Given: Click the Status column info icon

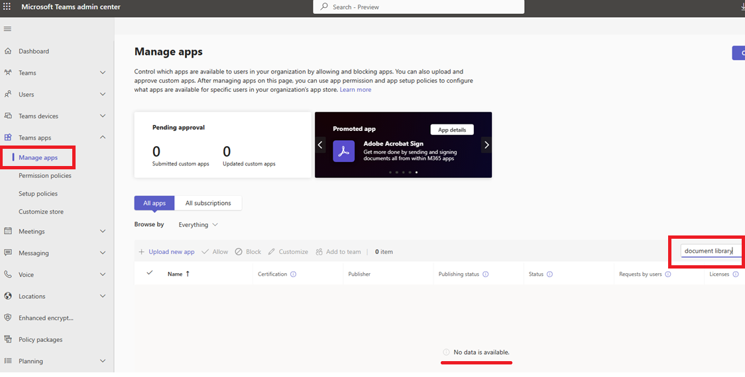Looking at the screenshot, I should point(549,274).
